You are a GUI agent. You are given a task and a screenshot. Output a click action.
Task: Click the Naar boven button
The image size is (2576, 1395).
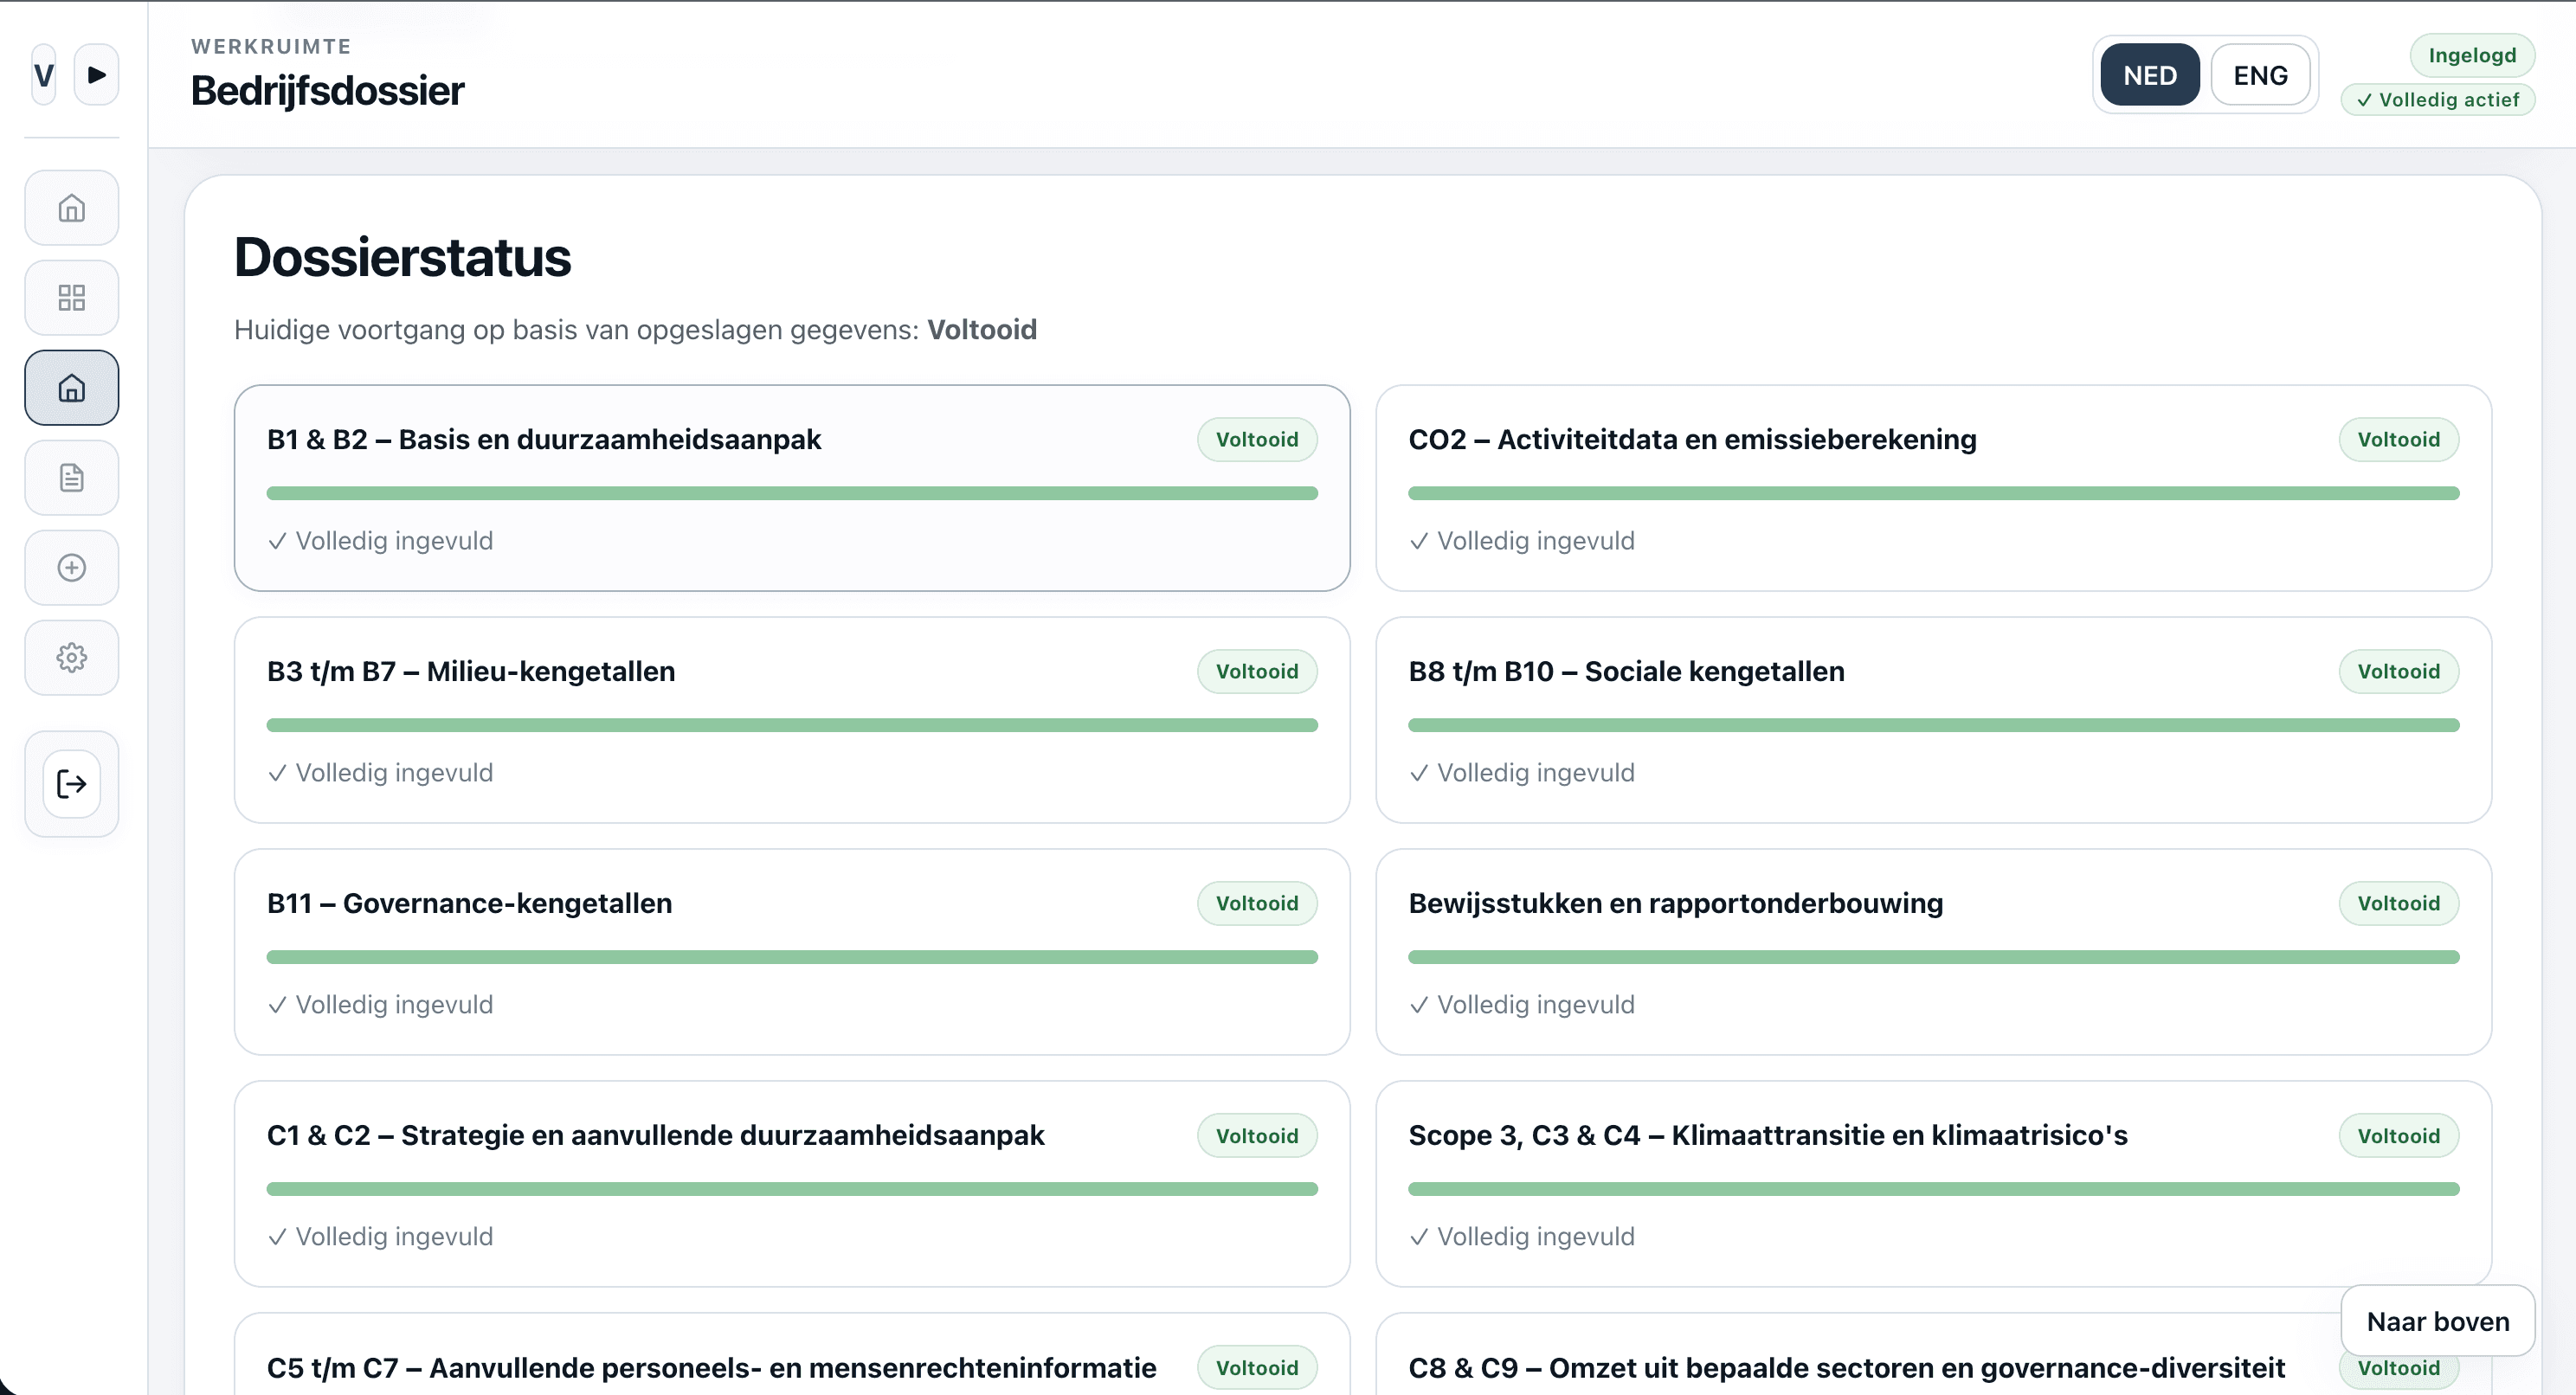tap(2438, 1321)
